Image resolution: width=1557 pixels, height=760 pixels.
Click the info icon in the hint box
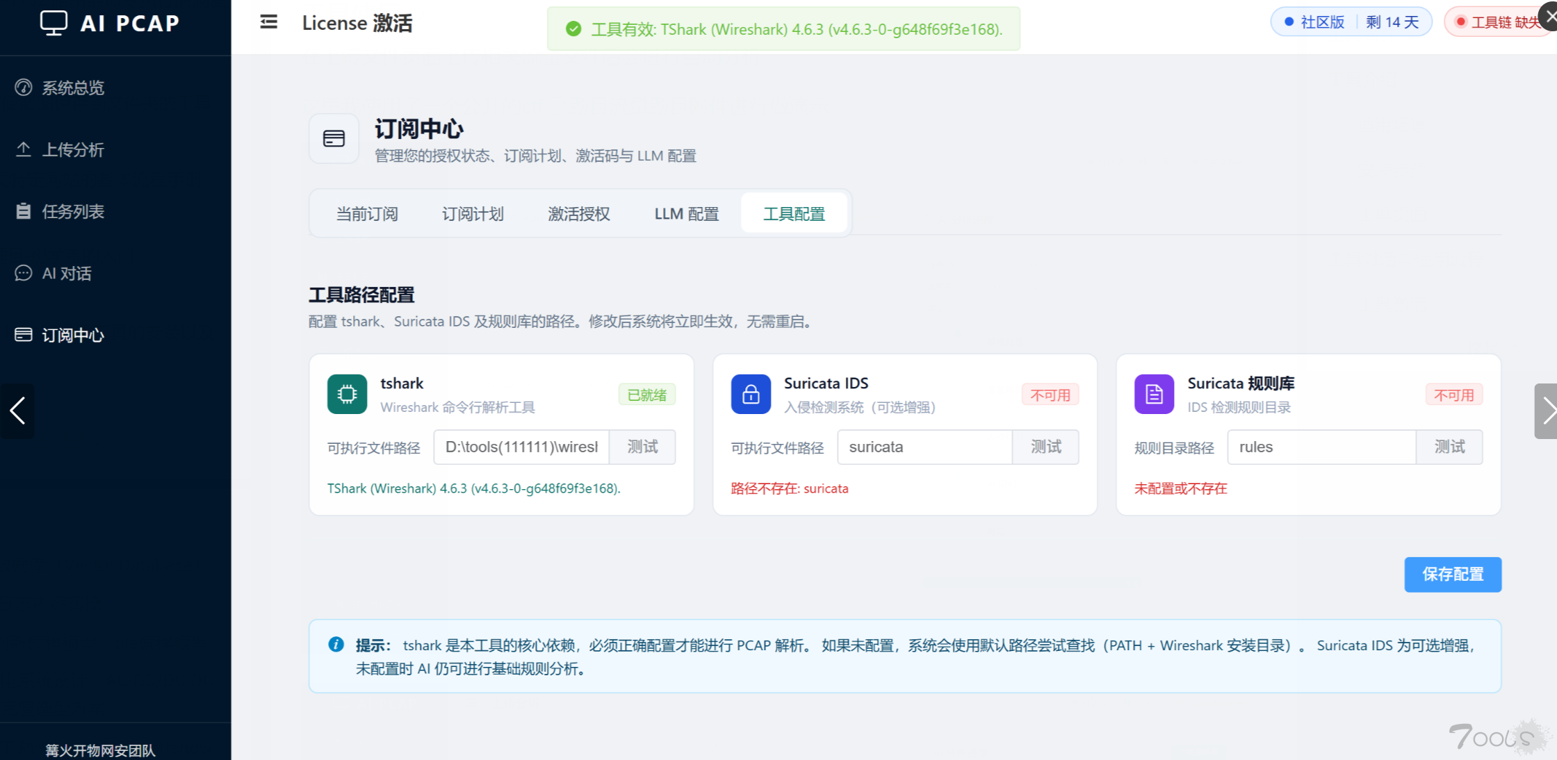[336, 644]
